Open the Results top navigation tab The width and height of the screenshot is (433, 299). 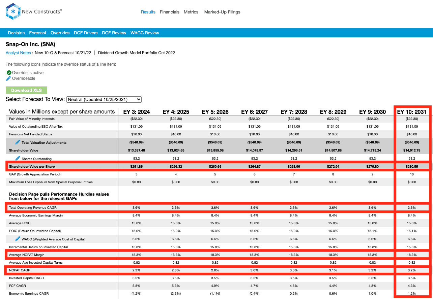[148, 12]
